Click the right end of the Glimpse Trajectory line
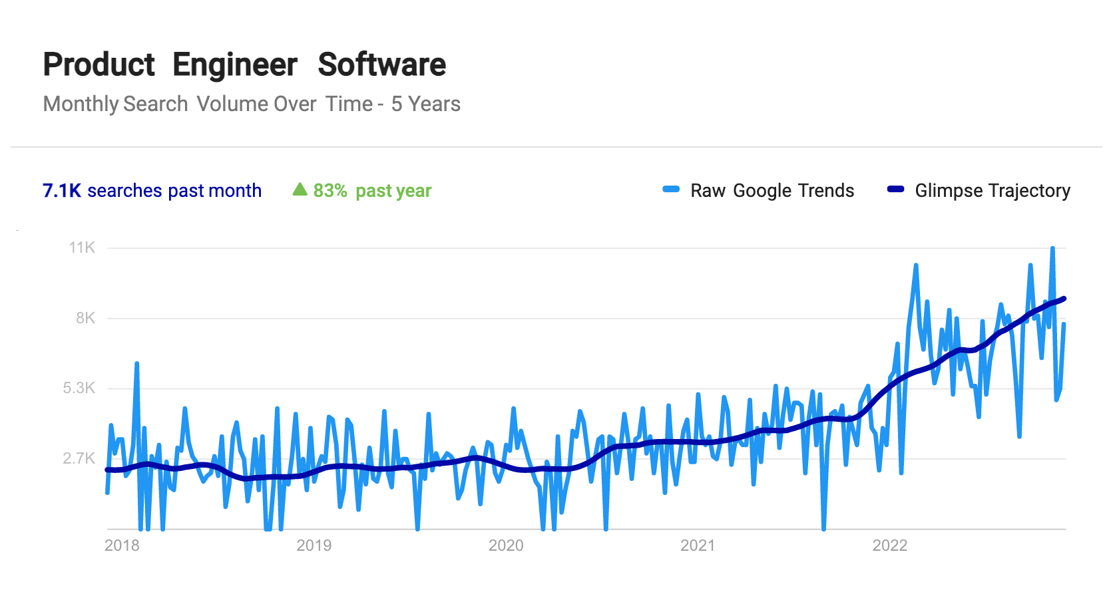The height and width of the screenshot is (596, 1113). 1064,299
